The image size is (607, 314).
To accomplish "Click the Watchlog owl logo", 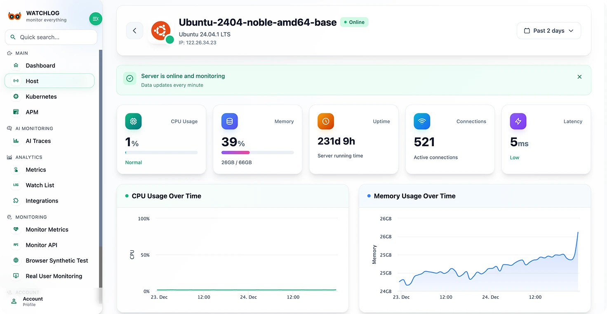I will click(x=14, y=16).
